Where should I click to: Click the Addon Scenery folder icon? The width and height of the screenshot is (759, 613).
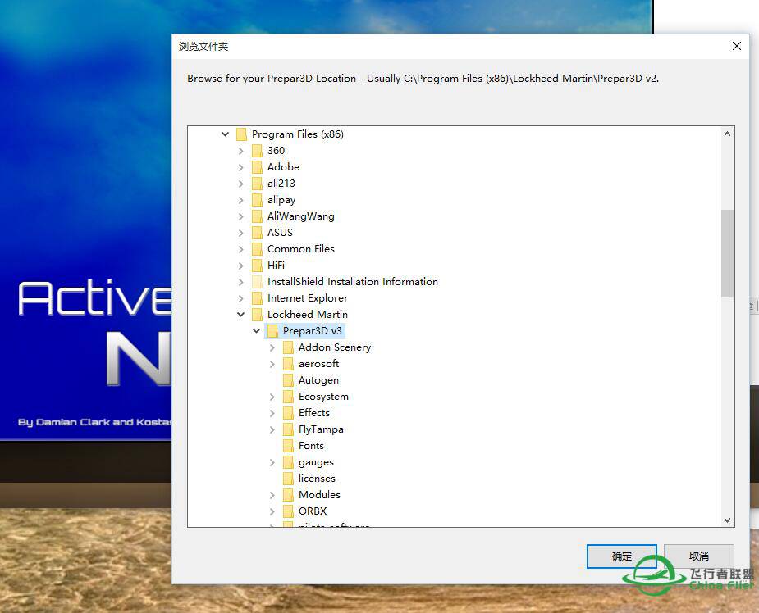click(288, 347)
